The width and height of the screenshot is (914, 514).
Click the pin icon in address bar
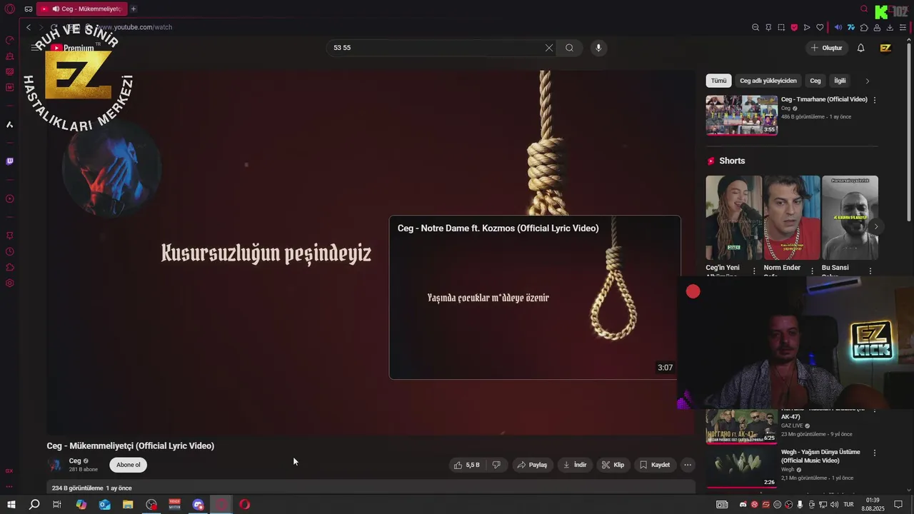[768, 28]
